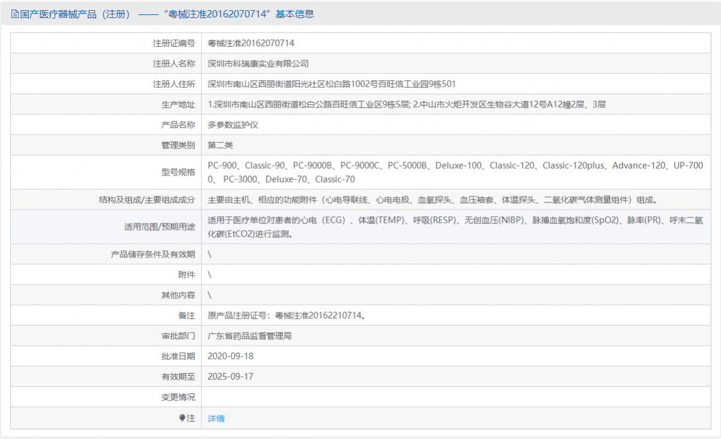Select remark 原产品注册证号：粤械注准20162210714
This screenshot has width=721, height=439.
pyautogui.click(x=287, y=315)
